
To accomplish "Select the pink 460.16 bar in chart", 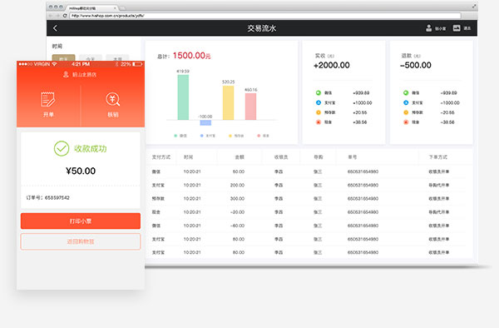I will point(250,107).
